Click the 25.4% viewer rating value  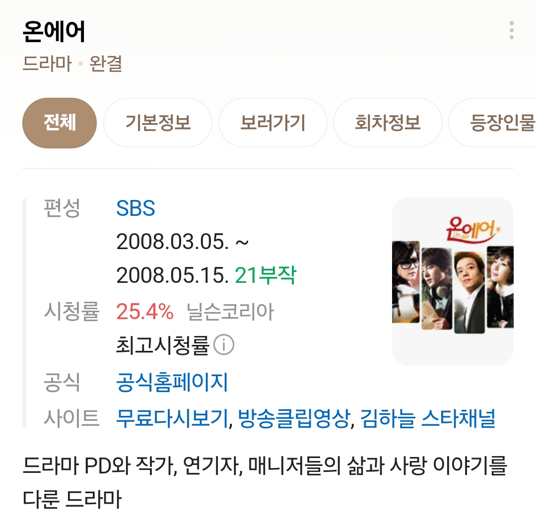(x=145, y=312)
